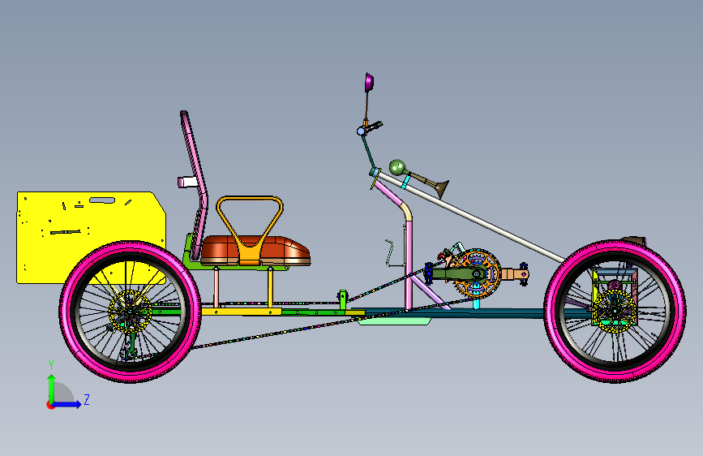Click the green Y axis arrow of the triad

click(x=52, y=388)
